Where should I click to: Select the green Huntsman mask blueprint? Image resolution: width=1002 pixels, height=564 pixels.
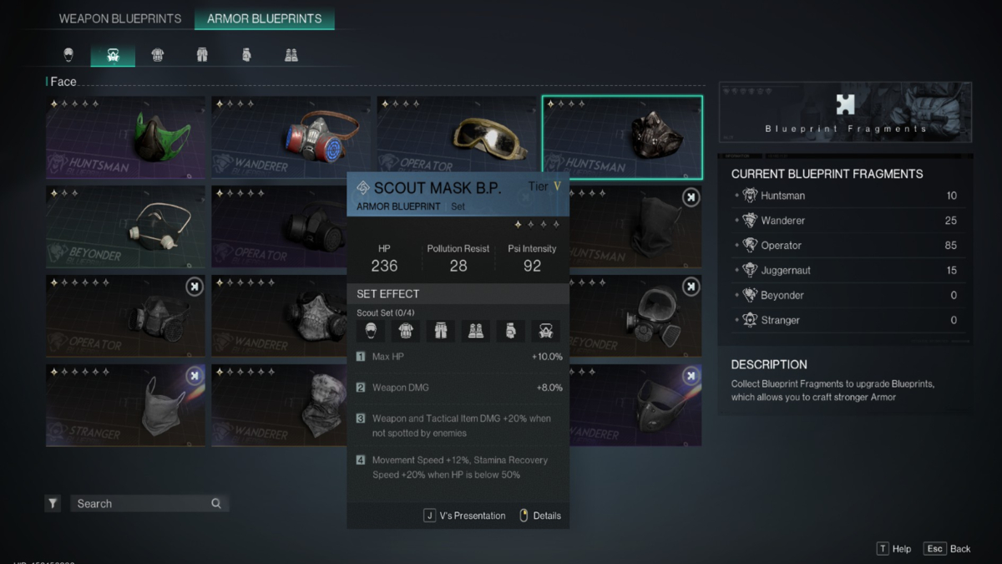click(125, 137)
